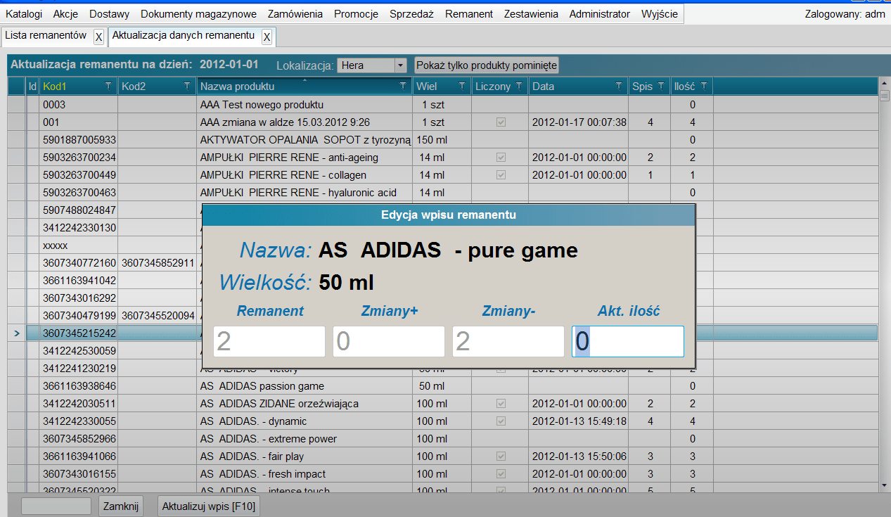891x517 pixels.
Task: Open the Zestawienia menu
Action: click(531, 14)
